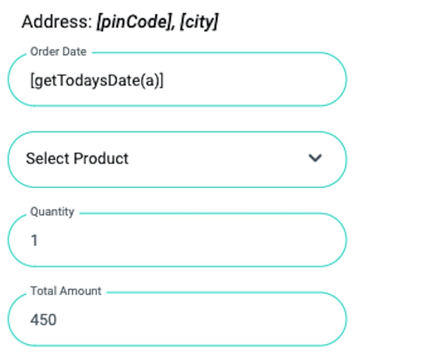Click the word 'Product' in the dropdown
Screen dimensions: 427x358
pyautogui.click(x=101, y=158)
